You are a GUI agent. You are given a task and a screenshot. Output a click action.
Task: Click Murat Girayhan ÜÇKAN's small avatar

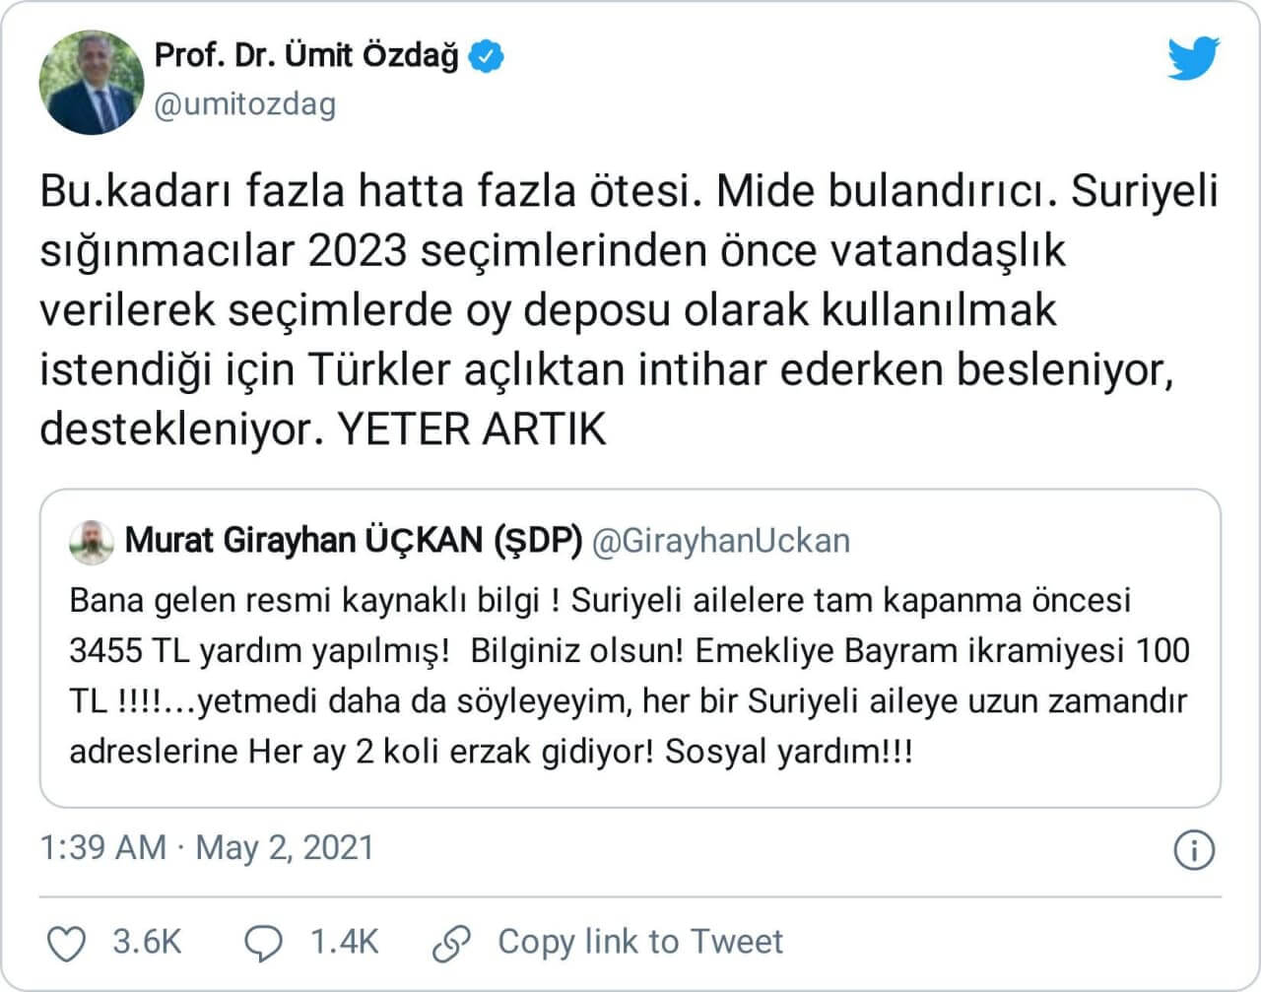tap(91, 542)
